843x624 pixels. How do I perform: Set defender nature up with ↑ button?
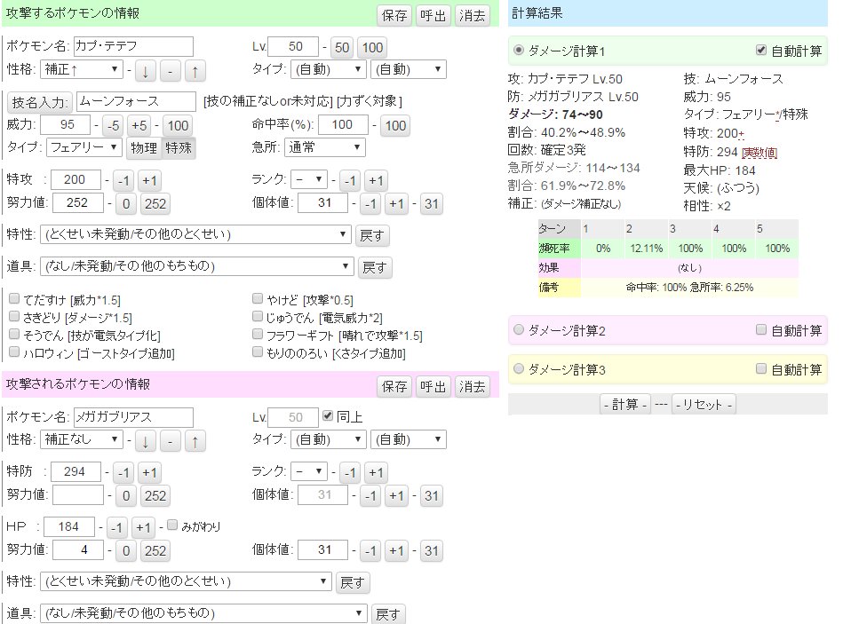click(x=195, y=441)
